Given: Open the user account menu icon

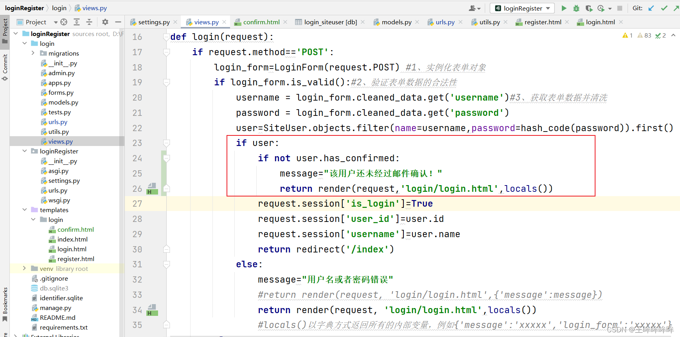Looking at the screenshot, I should pos(475,8).
